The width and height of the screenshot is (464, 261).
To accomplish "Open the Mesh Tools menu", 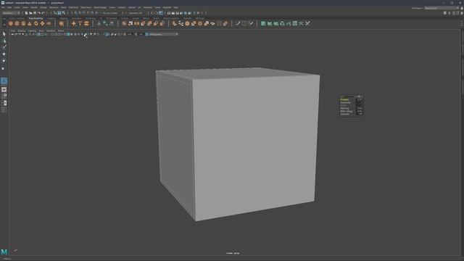I will tap(86, 7).
